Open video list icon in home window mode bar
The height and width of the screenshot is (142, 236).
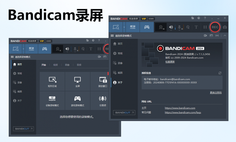(x=99, y=57)
